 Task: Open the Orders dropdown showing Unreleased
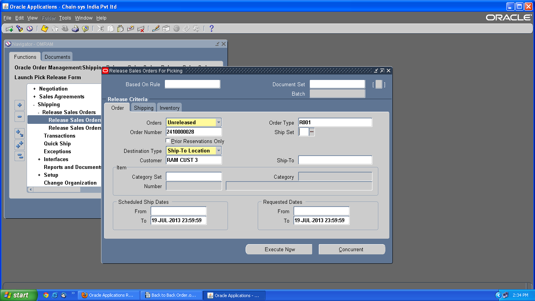pyautogui.click(x=219, y=122)
